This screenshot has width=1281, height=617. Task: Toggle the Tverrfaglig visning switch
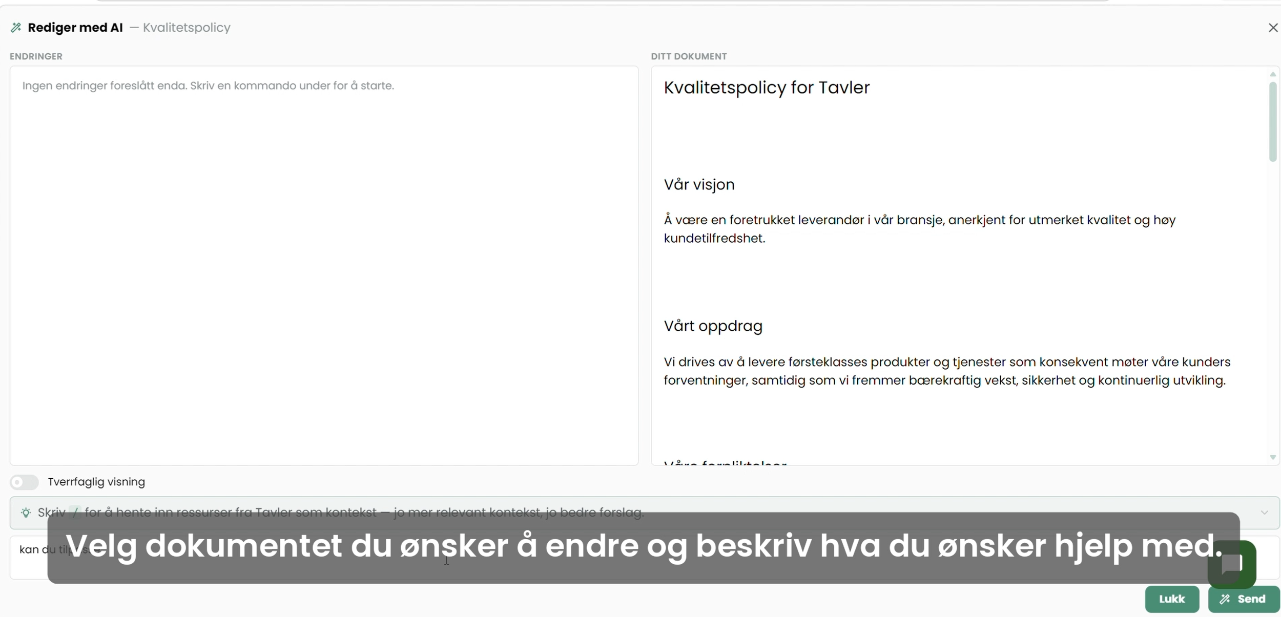(24, 482)
